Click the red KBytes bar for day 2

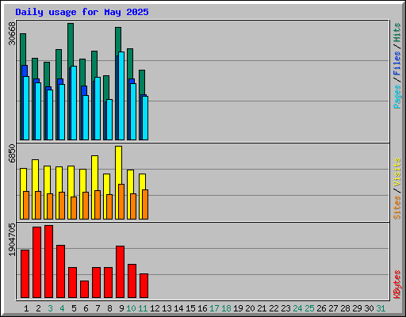37,262
